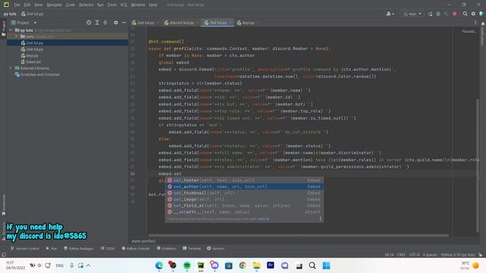The height and width of the screenshot is (273, 486).
Task: Click the teal shield icon at the toolbar's right end
Action: [x=481, y=14]
